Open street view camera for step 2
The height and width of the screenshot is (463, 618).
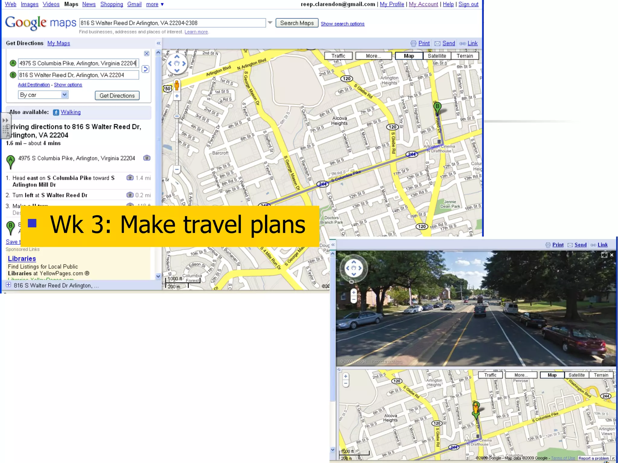tap(130, 195)
